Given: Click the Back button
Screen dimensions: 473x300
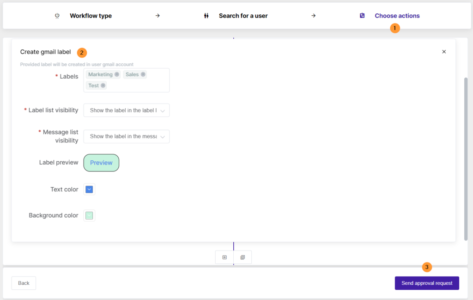Looking at the screenshot, I should click(x=24, y=283).
